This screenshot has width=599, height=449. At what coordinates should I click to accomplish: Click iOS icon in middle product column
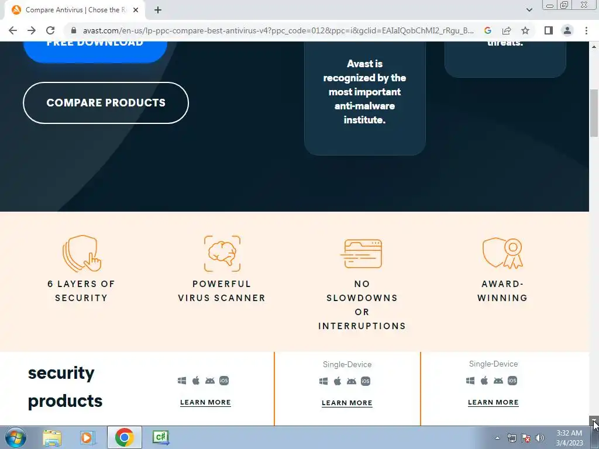point(366,381)
